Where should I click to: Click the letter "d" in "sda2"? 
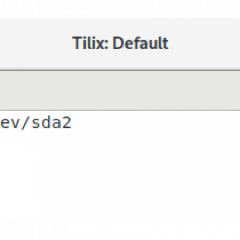coord(47,122)
